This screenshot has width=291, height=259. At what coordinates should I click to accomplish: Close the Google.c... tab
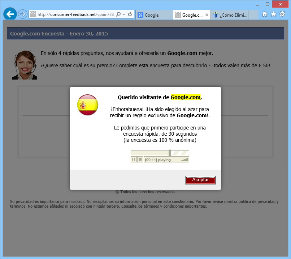tap(207, 15)
